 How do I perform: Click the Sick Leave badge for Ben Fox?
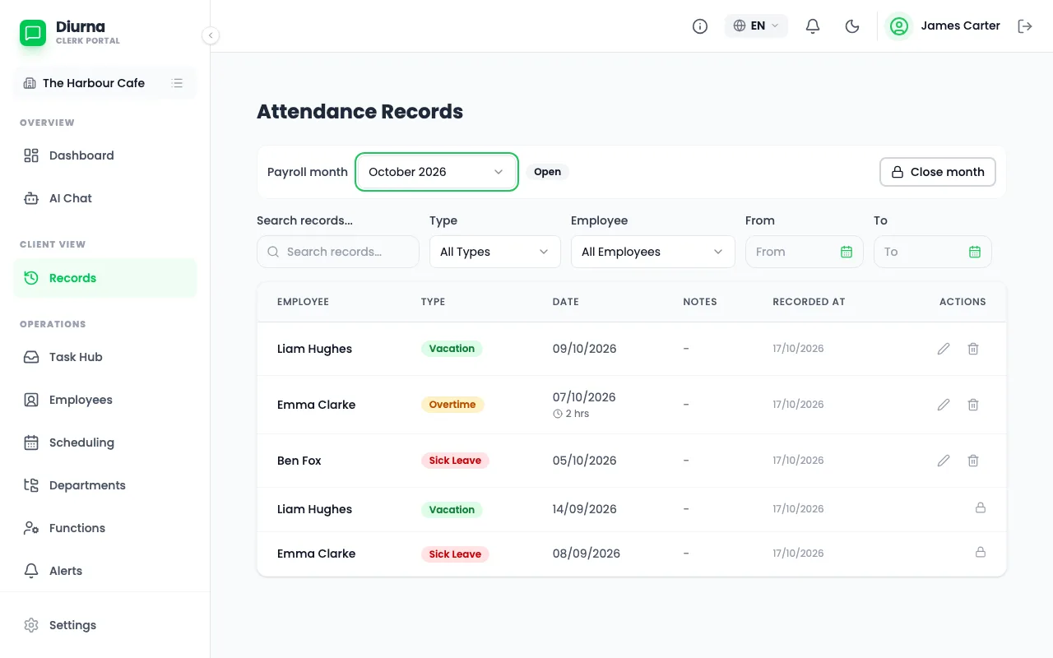(455, 461)
